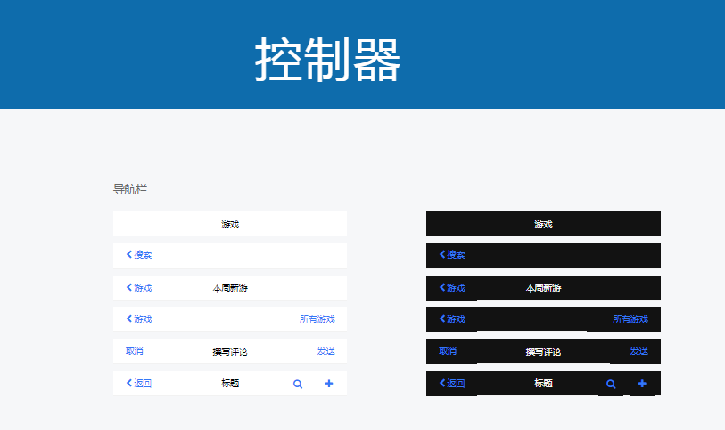Click the search icon in the light navigation bar

pyautogui.click(x=298, y=384)
